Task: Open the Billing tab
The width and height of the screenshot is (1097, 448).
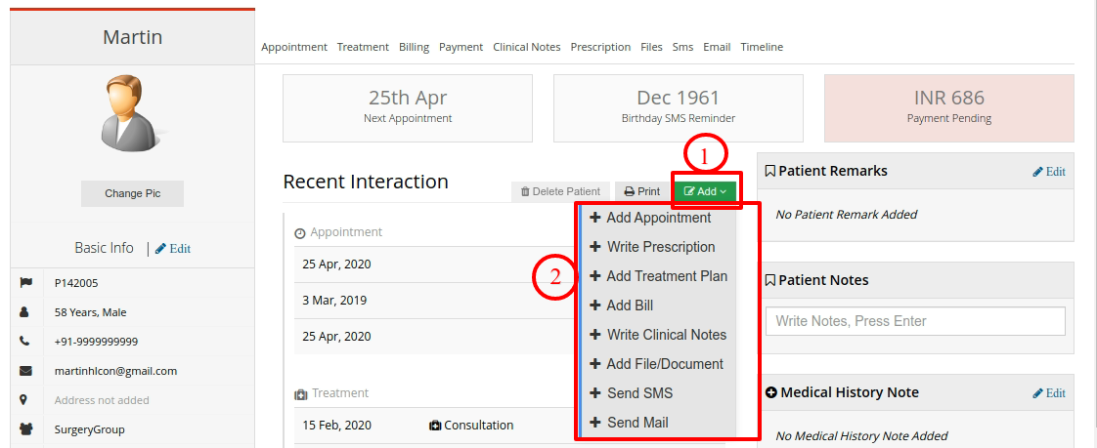Action: tap(415, 47)
